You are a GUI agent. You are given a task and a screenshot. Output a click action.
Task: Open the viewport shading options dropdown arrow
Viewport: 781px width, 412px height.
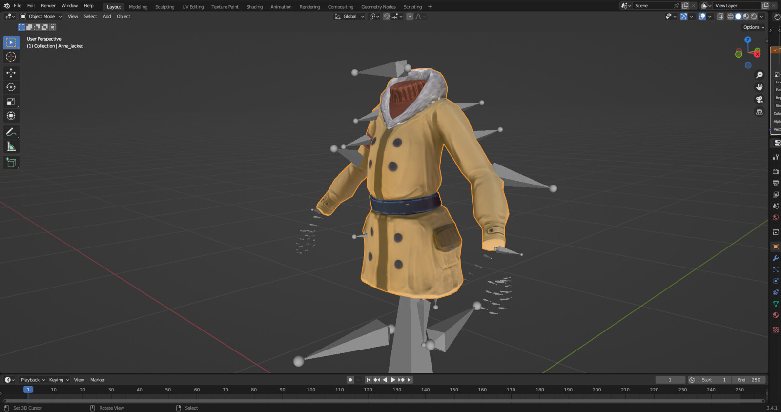760,17
